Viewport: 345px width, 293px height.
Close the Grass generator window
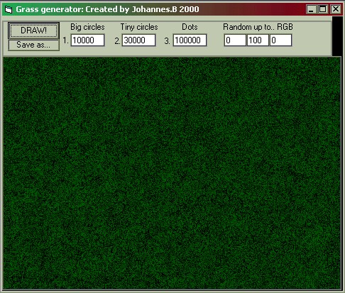tap(336, 9)
